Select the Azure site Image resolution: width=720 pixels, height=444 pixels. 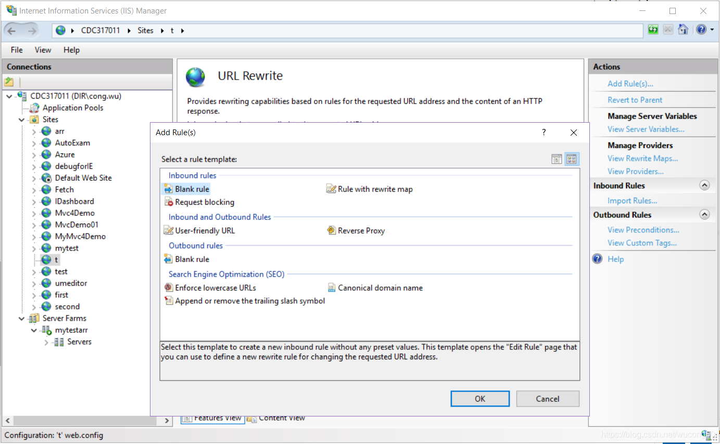(65, 154)
